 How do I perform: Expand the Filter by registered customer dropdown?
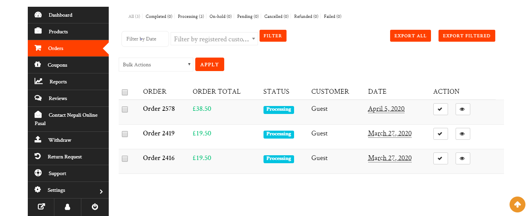click(x=214, y=39)
